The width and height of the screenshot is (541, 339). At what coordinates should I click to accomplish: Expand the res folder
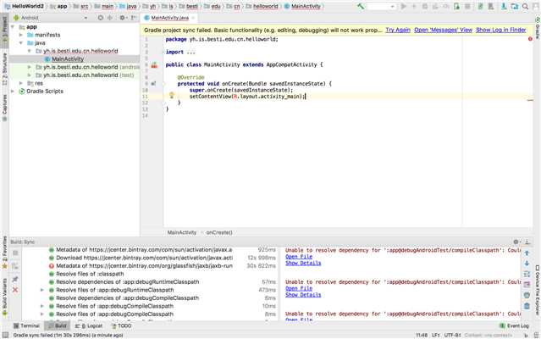coord(21,83)
